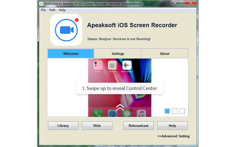Click the title bar app icon

pos(41,4)
